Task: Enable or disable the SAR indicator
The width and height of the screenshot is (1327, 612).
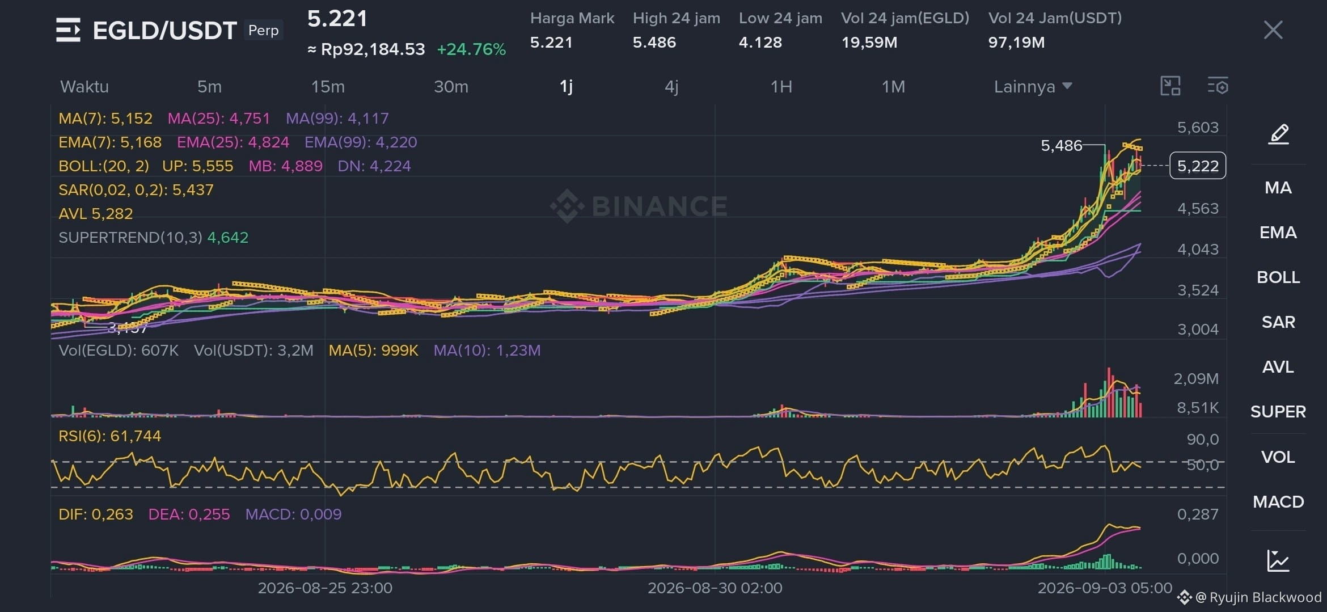Action: tap(1278, 322)
